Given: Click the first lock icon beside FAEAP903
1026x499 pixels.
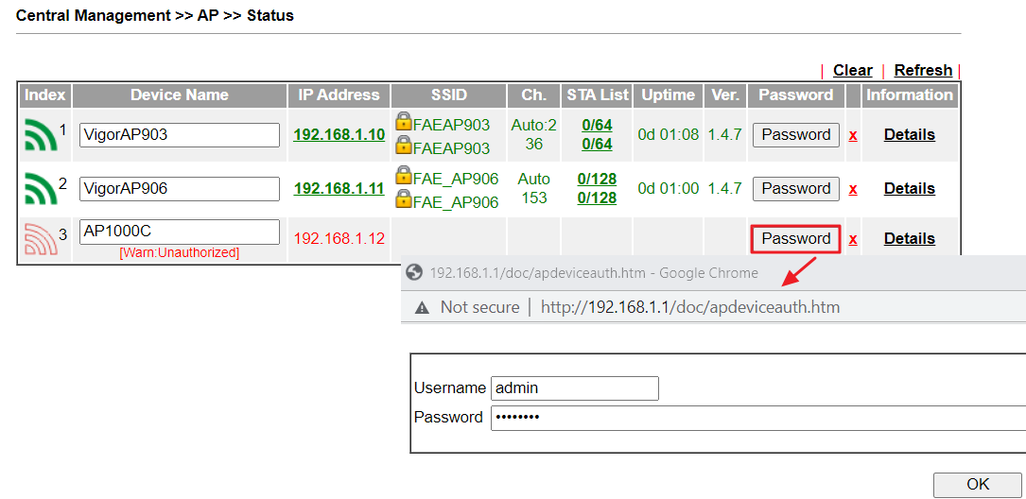Looking at the screenshot, I should [x=404, y=122].
